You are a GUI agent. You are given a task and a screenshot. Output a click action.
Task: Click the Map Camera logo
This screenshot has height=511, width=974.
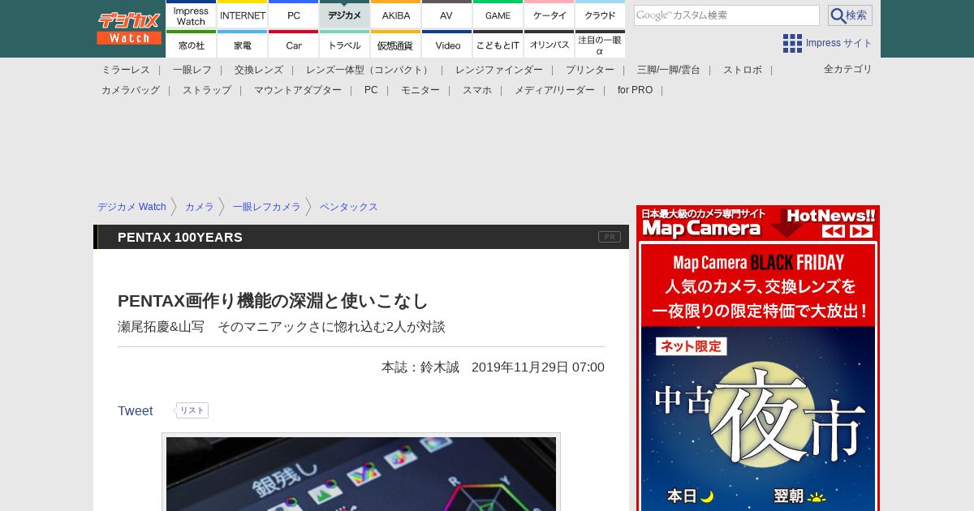pyautogui.click(x=701, y=229)
